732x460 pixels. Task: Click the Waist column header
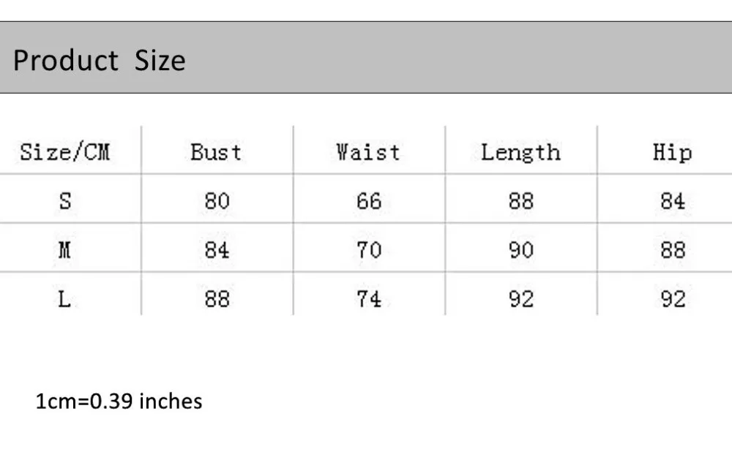click(x=368, y=153)
